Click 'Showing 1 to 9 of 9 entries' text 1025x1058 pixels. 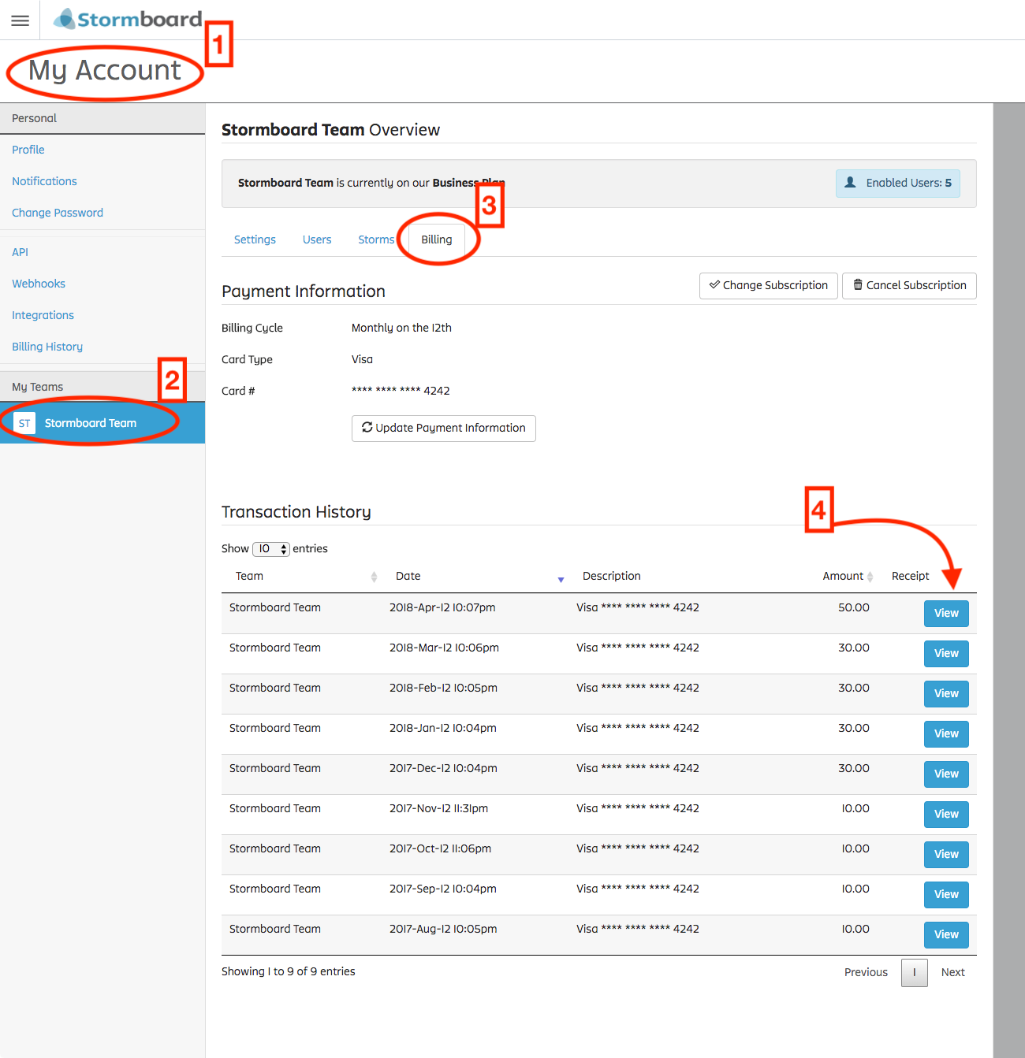289,971
